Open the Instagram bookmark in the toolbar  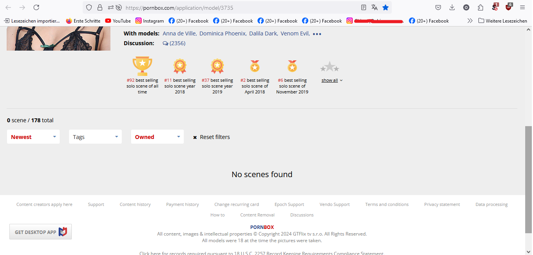[149, 21]
